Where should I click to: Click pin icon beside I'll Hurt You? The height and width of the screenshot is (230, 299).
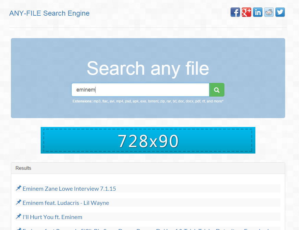pyautogui.click(x=19, y=216)
